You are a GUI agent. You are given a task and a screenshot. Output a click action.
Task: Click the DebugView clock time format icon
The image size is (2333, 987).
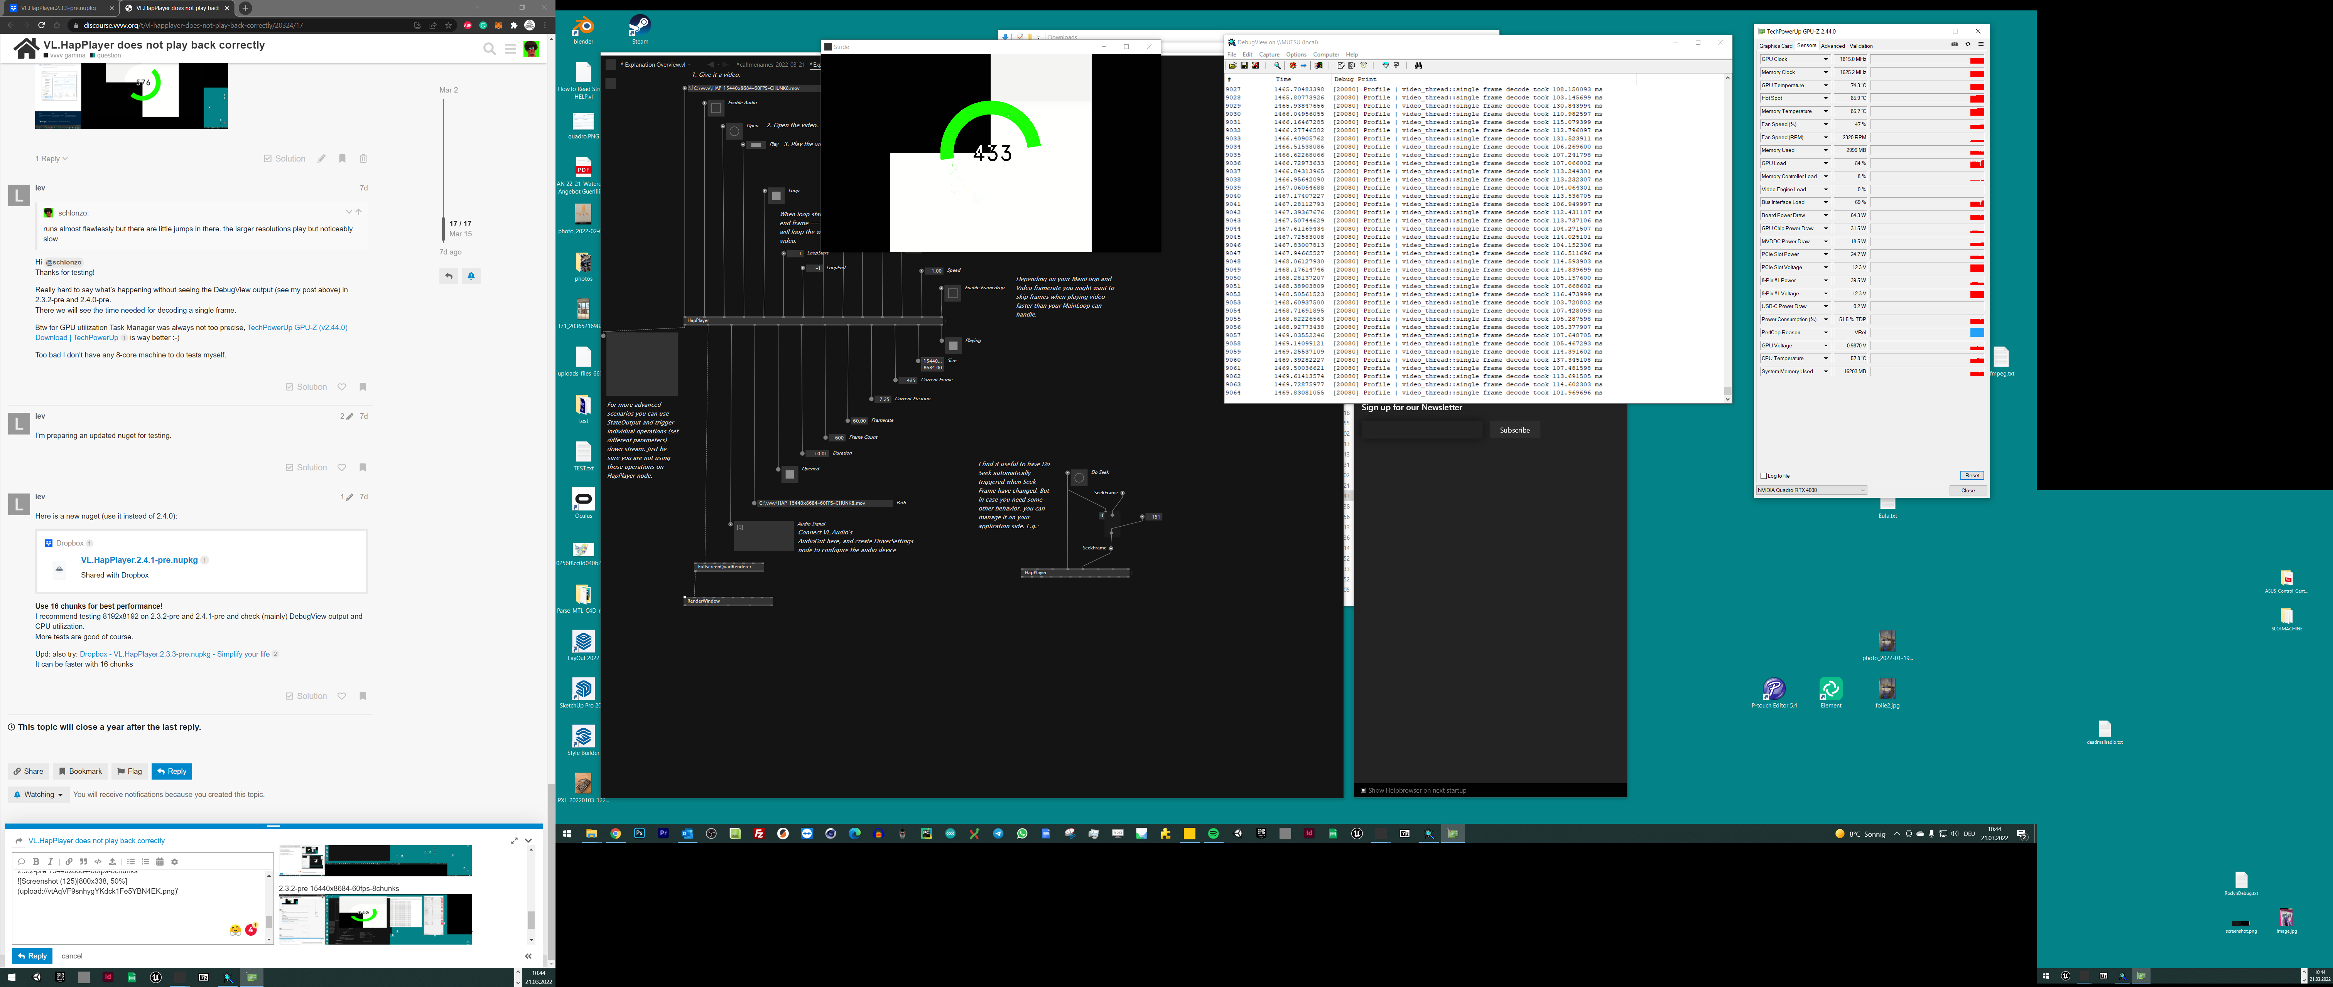click(1364, 65)
